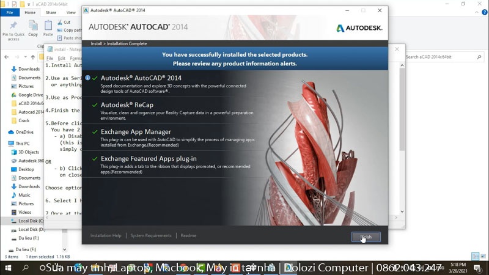The width and height of the screenshot is (489, 275).
Task: Click Pin to Quick access icon
Action: click(13, 31)
